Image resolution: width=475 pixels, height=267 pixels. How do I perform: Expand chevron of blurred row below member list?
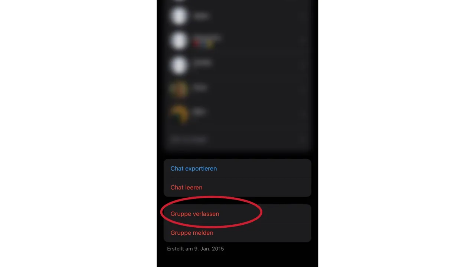click(x=303, y=139)
